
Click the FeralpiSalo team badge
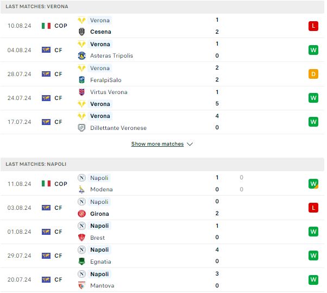click(x=81, y=80)
